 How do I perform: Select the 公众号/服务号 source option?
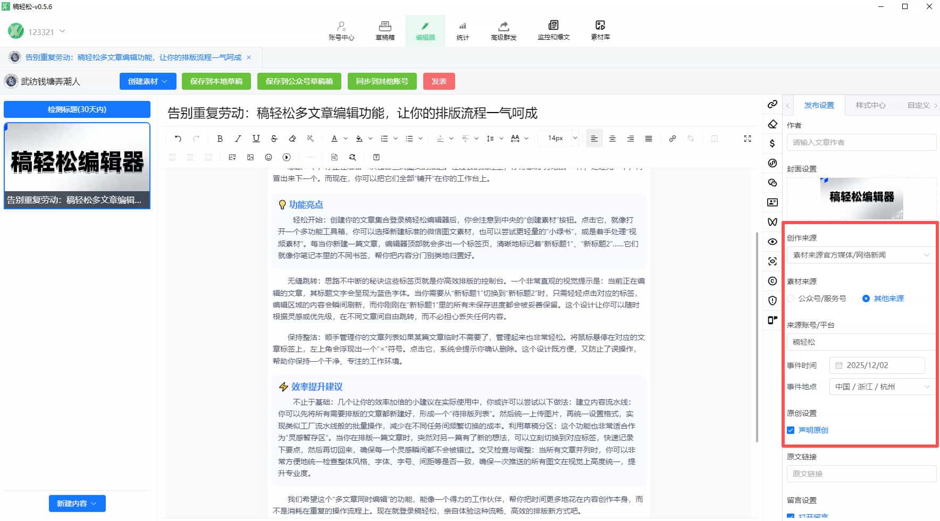[792, 298]
